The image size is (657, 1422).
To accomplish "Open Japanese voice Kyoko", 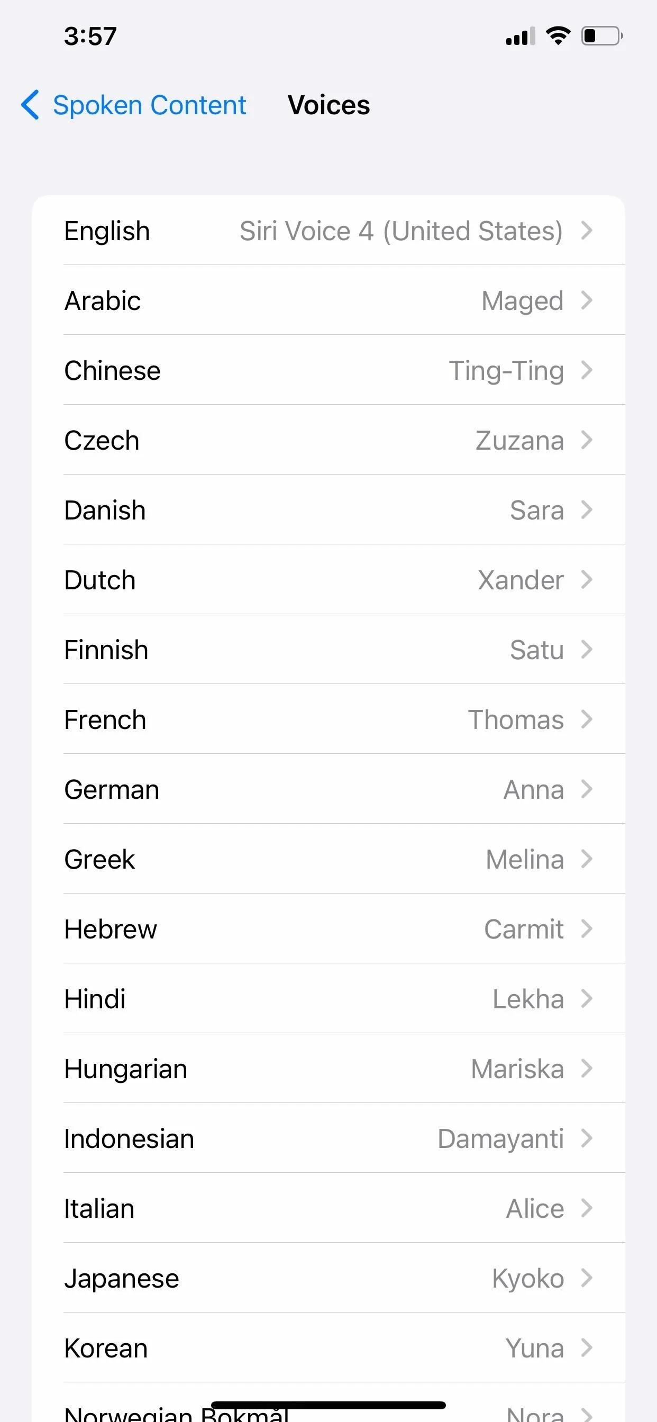I will click(x=328, y=1279).
